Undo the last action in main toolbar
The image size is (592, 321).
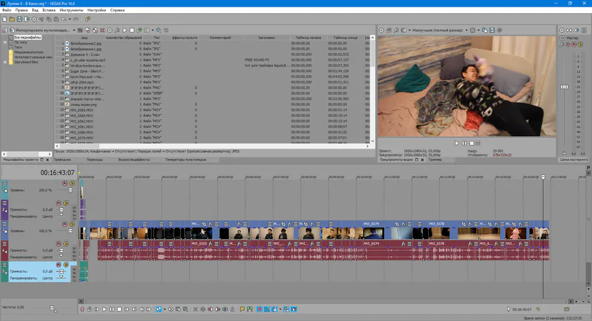click(x=64, y=19)
